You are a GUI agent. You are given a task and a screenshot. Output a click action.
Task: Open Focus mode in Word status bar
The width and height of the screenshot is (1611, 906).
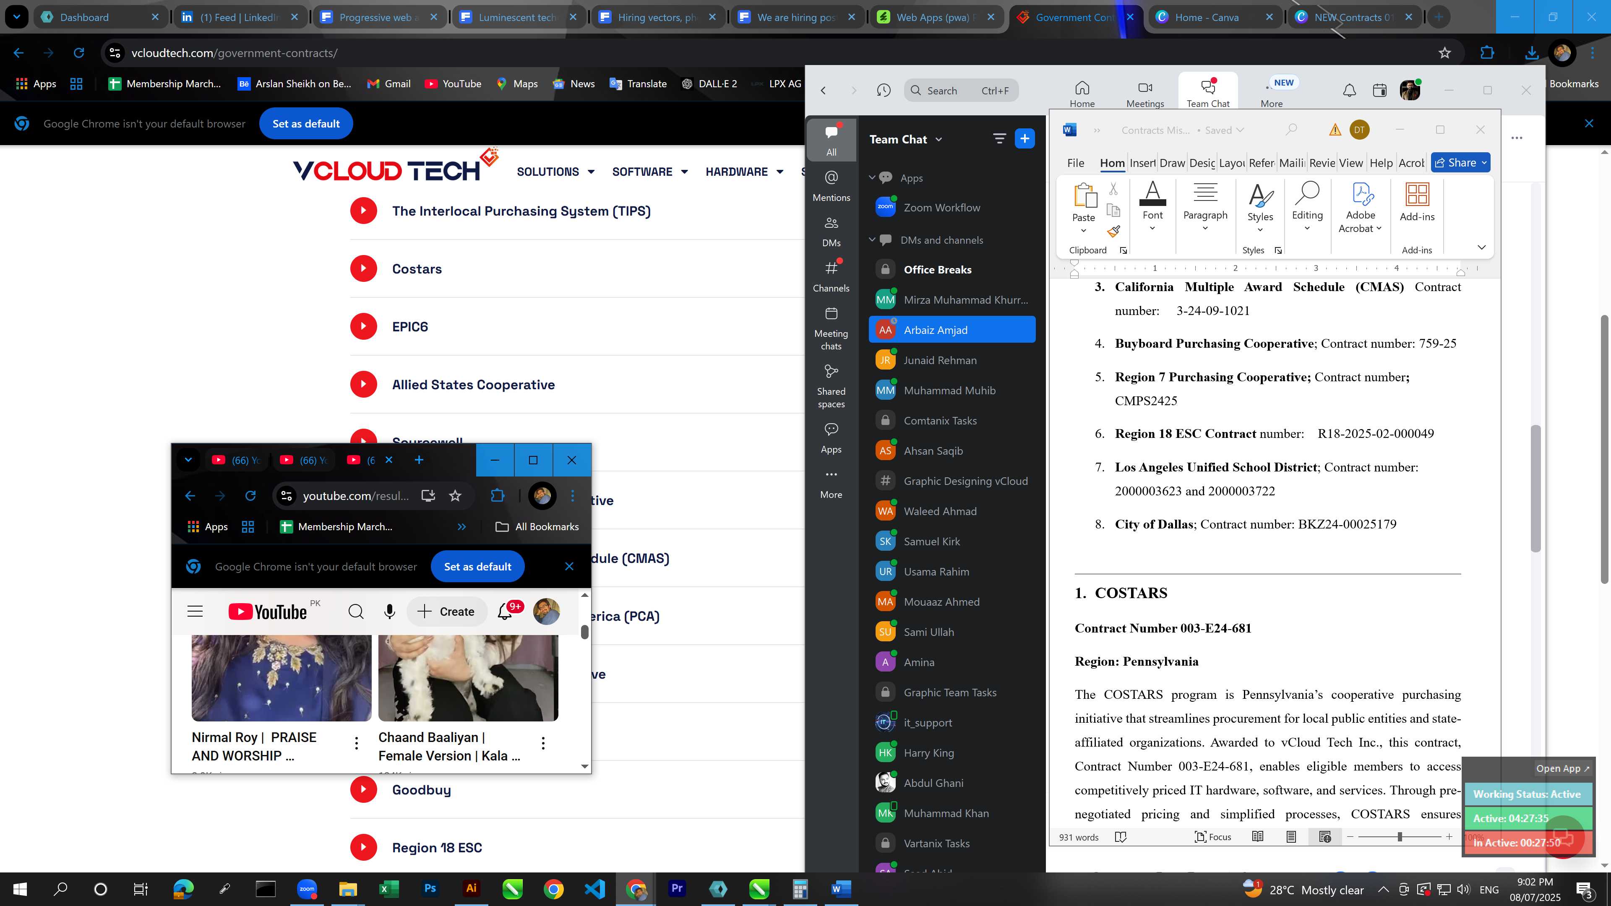(x=1212, y=837)
